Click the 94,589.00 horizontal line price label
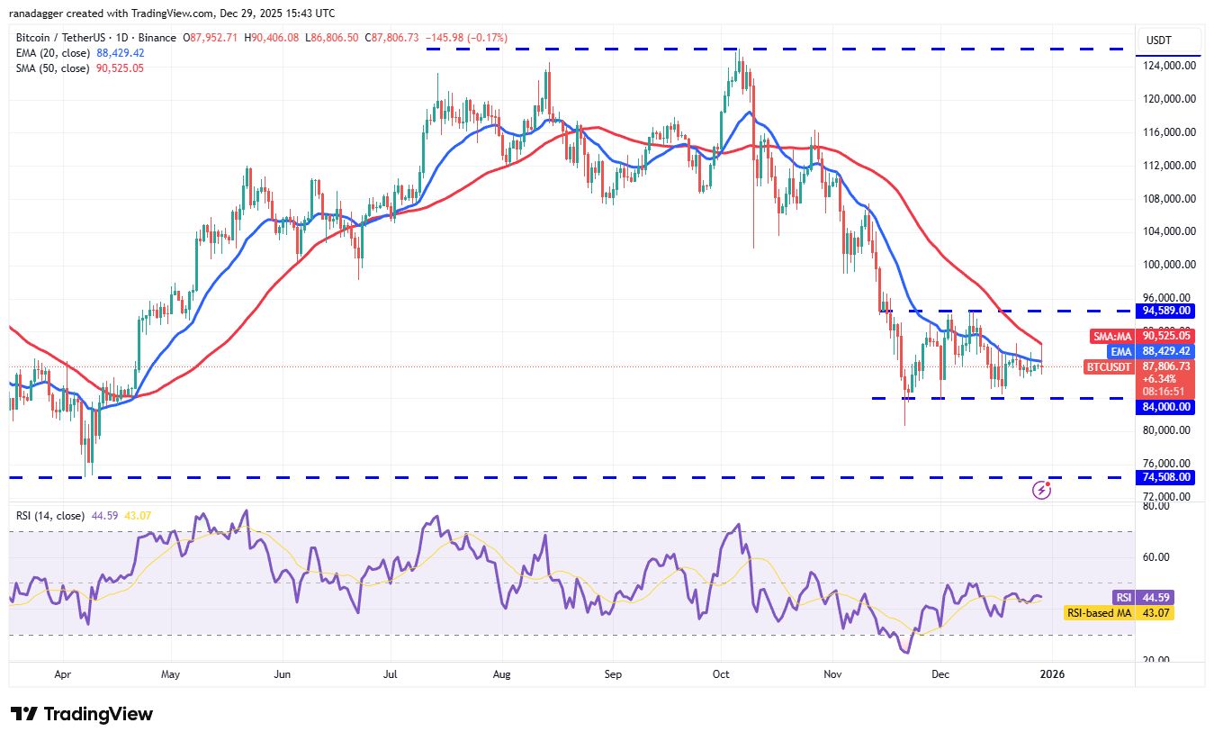Viewport: 1214px width, 741px height. coord(1168,311)
